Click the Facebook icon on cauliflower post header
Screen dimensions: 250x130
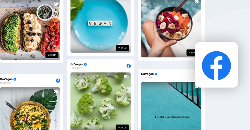coord(129,66)
